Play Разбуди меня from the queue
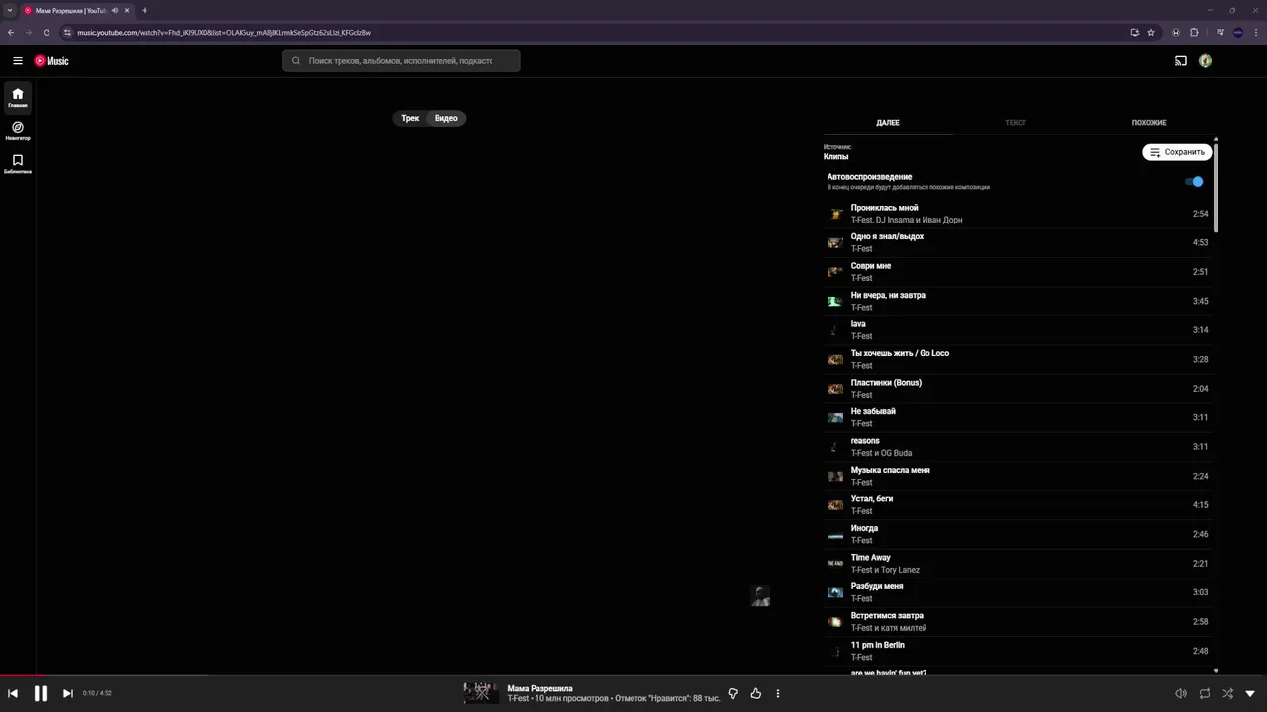Image resolution: width=1267 pixels, height=712 pixels. click(x=1018, y=592)
